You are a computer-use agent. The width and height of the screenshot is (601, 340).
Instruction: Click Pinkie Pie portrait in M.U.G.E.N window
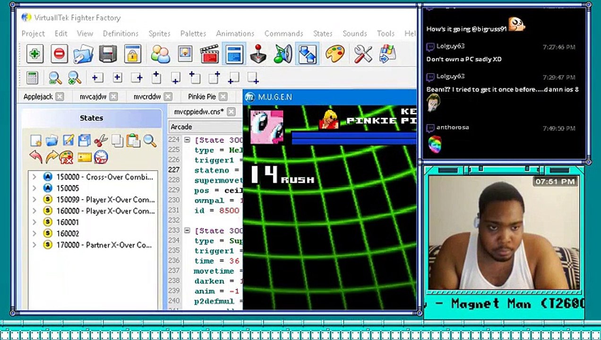coord(266,127)
